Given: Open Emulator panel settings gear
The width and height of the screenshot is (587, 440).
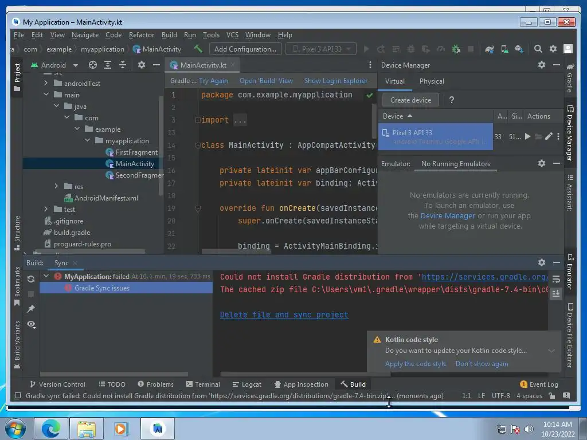Looking at the screenshot, I should 541,163.
